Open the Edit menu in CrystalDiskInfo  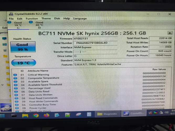[x=20, y=19]
